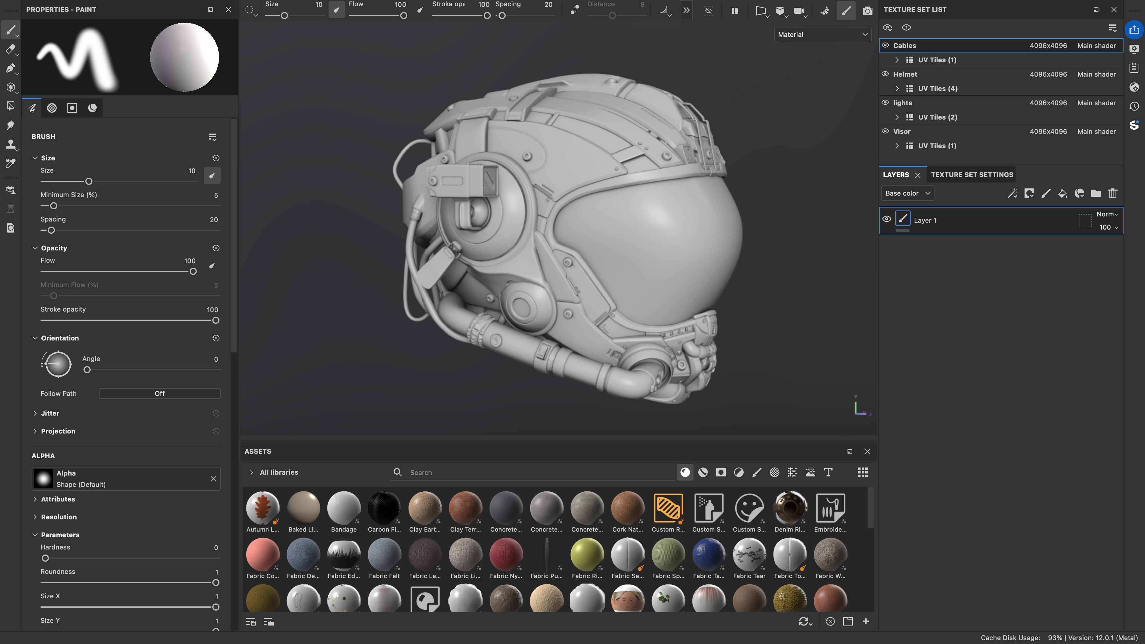The image size is (1145, 644).
Task: Delete layer using trash icon in Layers panel
Action: tap(1113, 193)
